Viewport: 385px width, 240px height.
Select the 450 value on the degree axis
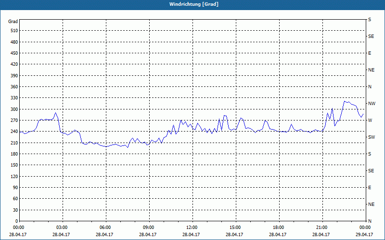point(14,53)
